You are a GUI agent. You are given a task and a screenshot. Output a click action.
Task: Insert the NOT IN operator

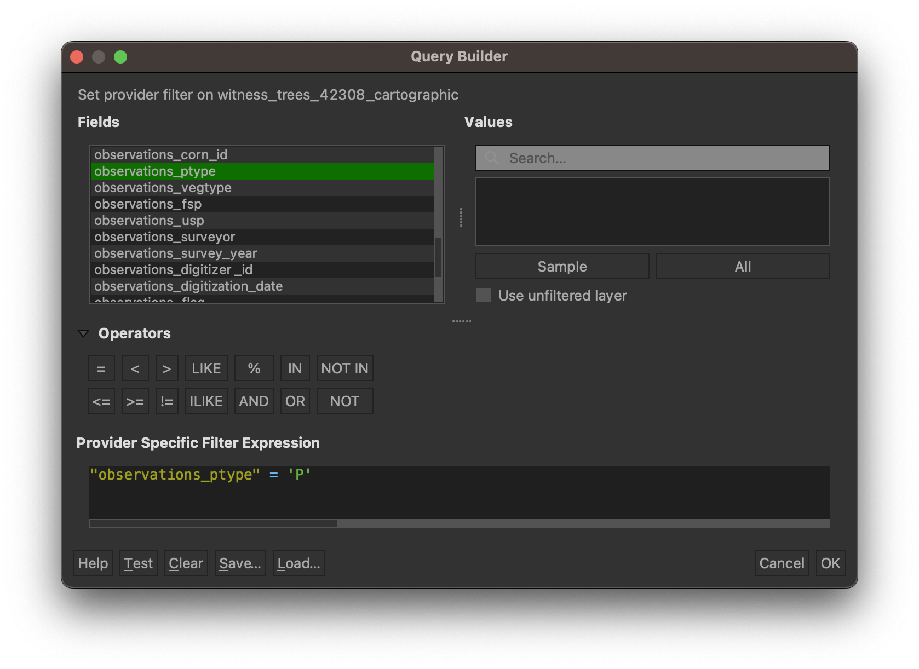pos(344,368)
